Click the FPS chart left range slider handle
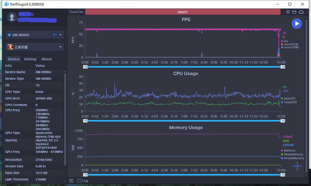The width and height of the screenshot is (311, 186). pos(86,67)
